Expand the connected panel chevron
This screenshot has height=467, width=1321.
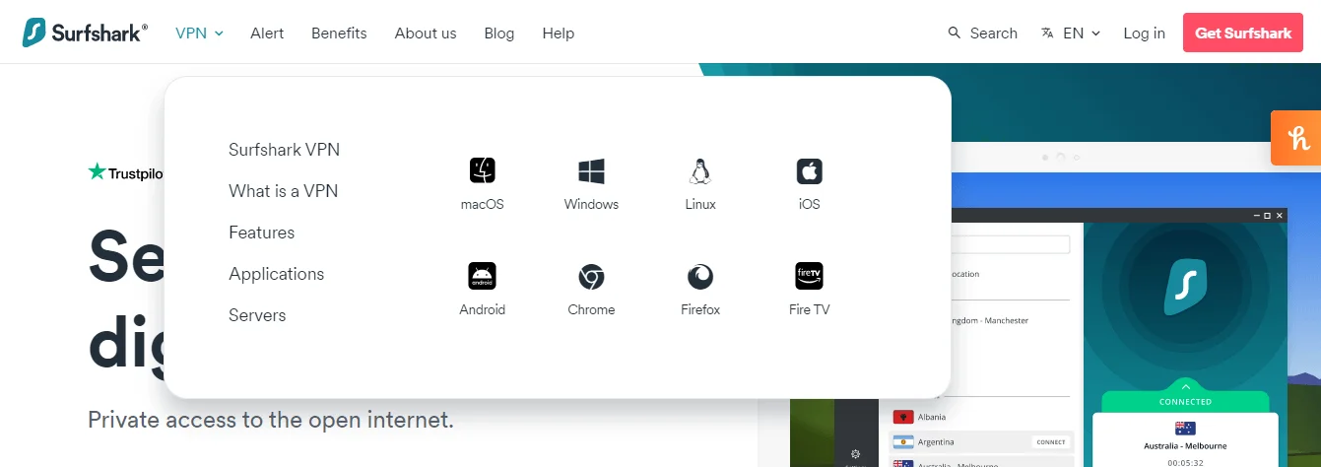[x=1185, y=386]
